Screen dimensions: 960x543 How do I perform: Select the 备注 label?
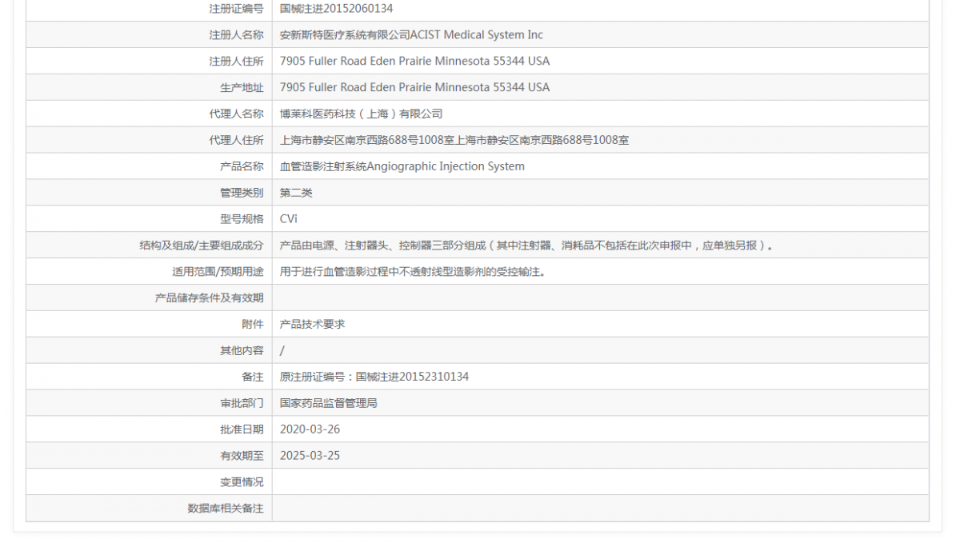point(252,377)
